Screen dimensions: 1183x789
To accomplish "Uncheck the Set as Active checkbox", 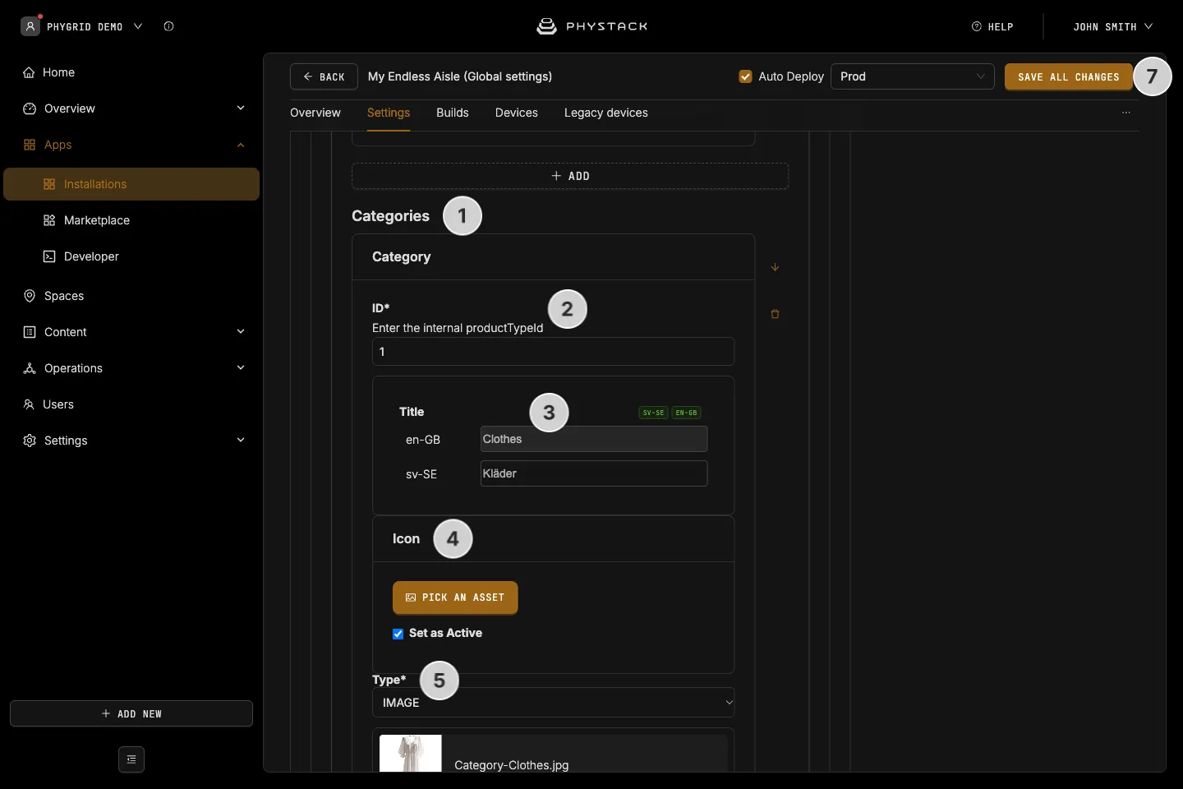I will coord(398,634).
